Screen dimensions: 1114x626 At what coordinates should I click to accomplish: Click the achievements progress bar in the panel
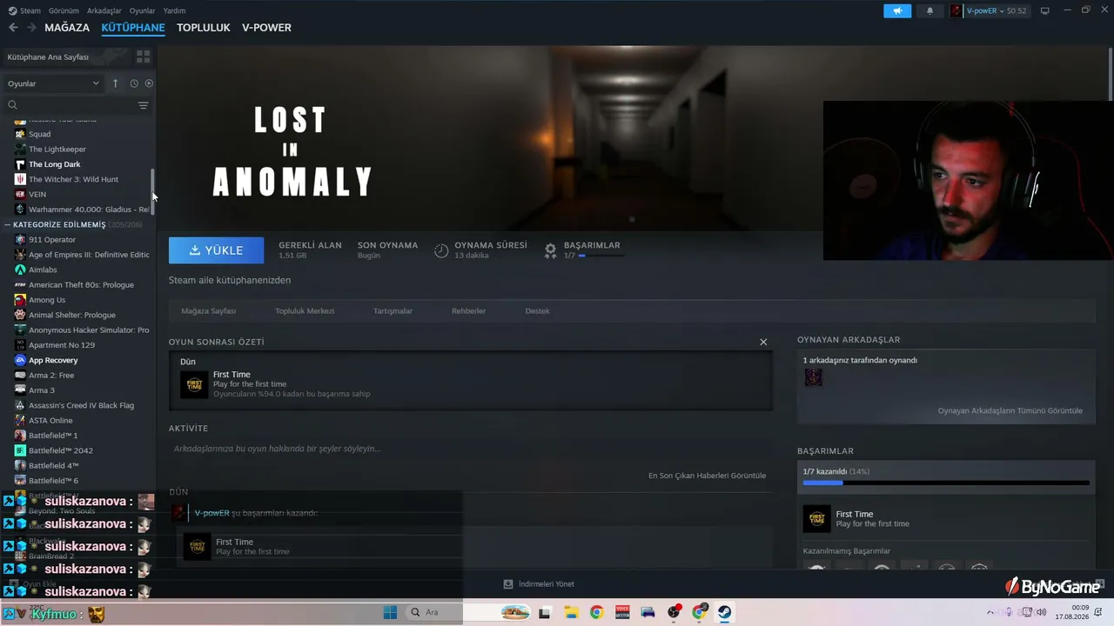tap(946, 483)
